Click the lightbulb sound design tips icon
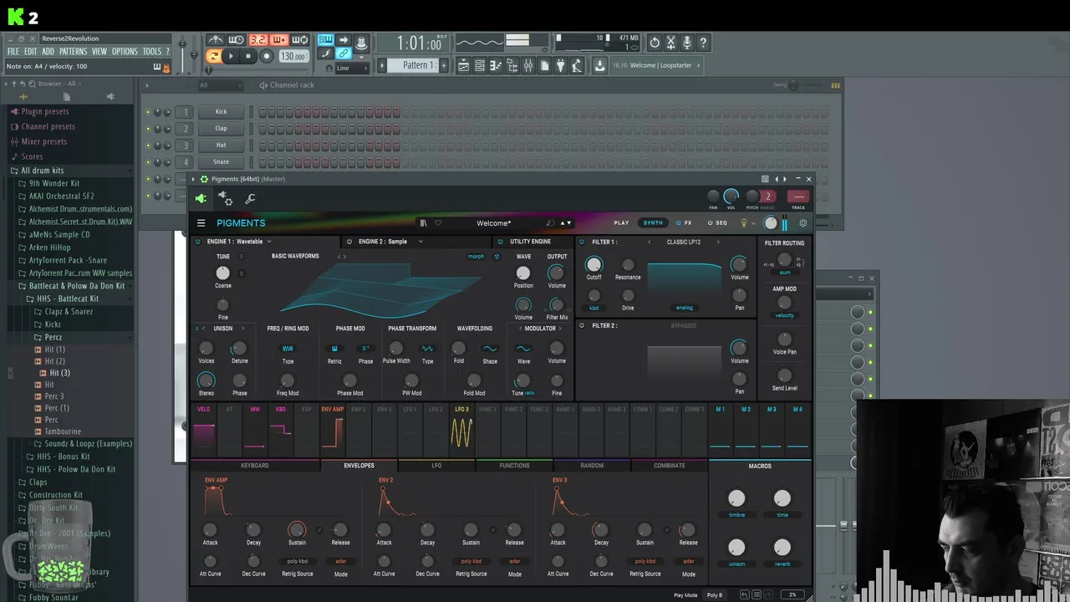Viewport: 1070px width, 602px height. click(743, 223)
